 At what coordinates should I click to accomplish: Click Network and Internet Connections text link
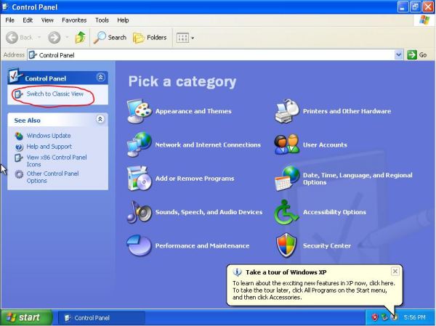208,144
